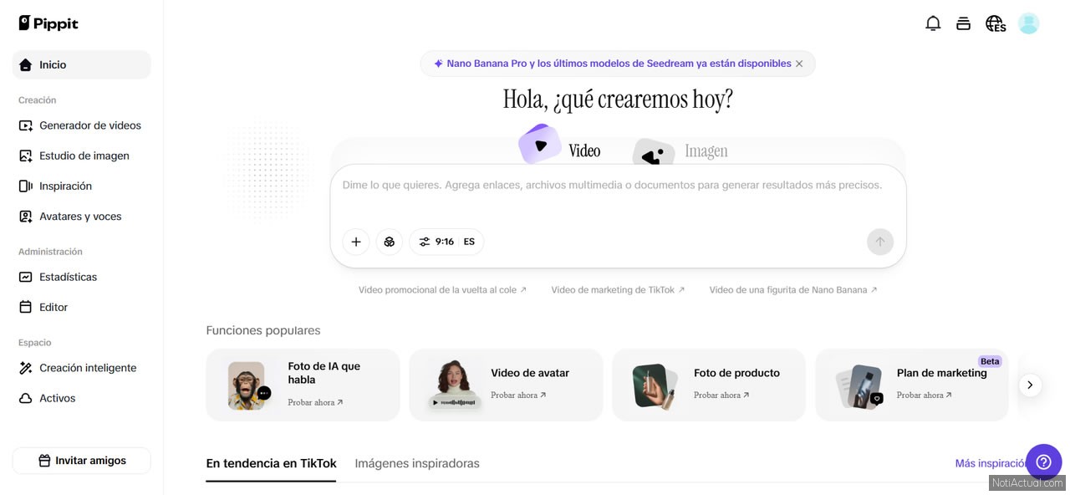Open the 9:16 ES settings selector
Image resolution: width=1070 pixels, height=495 pixels.
point(446,242)
